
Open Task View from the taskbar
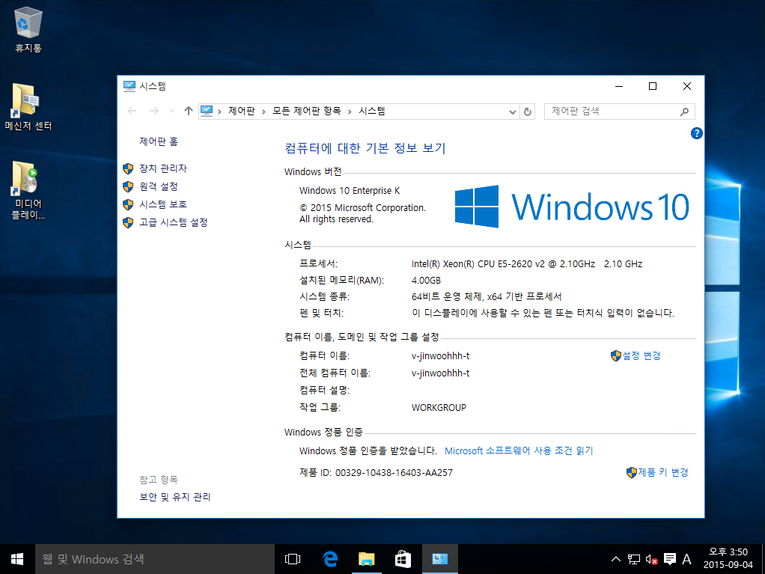293,559
